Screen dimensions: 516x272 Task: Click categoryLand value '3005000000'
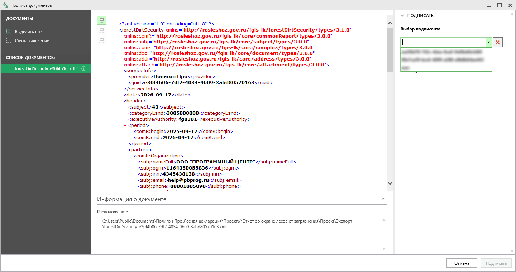click(183, 113)
